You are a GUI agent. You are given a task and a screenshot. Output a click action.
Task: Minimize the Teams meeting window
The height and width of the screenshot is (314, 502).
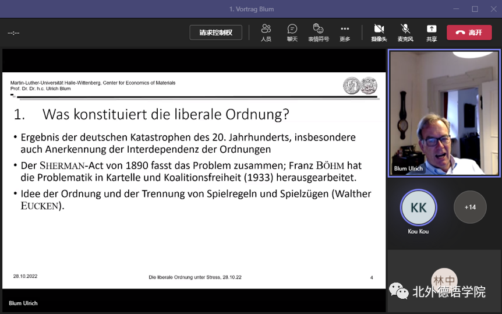tap(454, 9)
